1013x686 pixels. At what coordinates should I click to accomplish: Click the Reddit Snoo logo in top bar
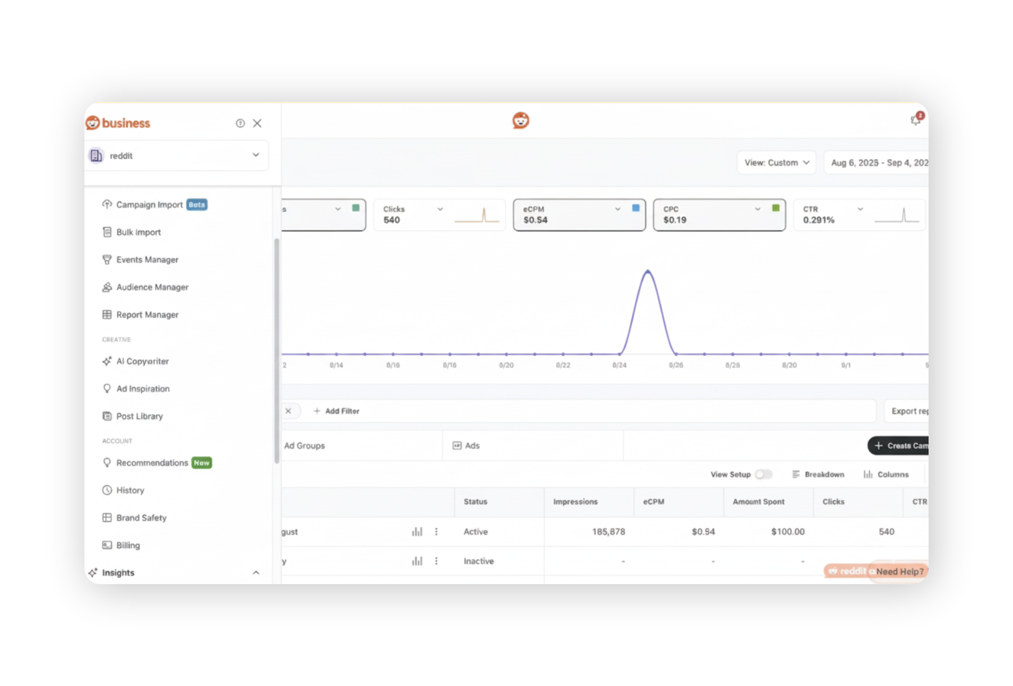pyautogui.click(x=521, y=120)
